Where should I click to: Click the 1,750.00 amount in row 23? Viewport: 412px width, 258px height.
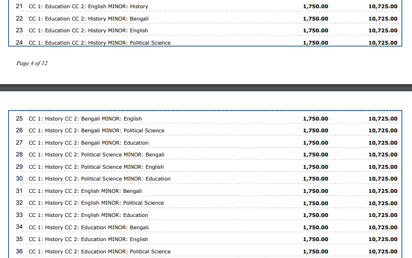(316, 31)
